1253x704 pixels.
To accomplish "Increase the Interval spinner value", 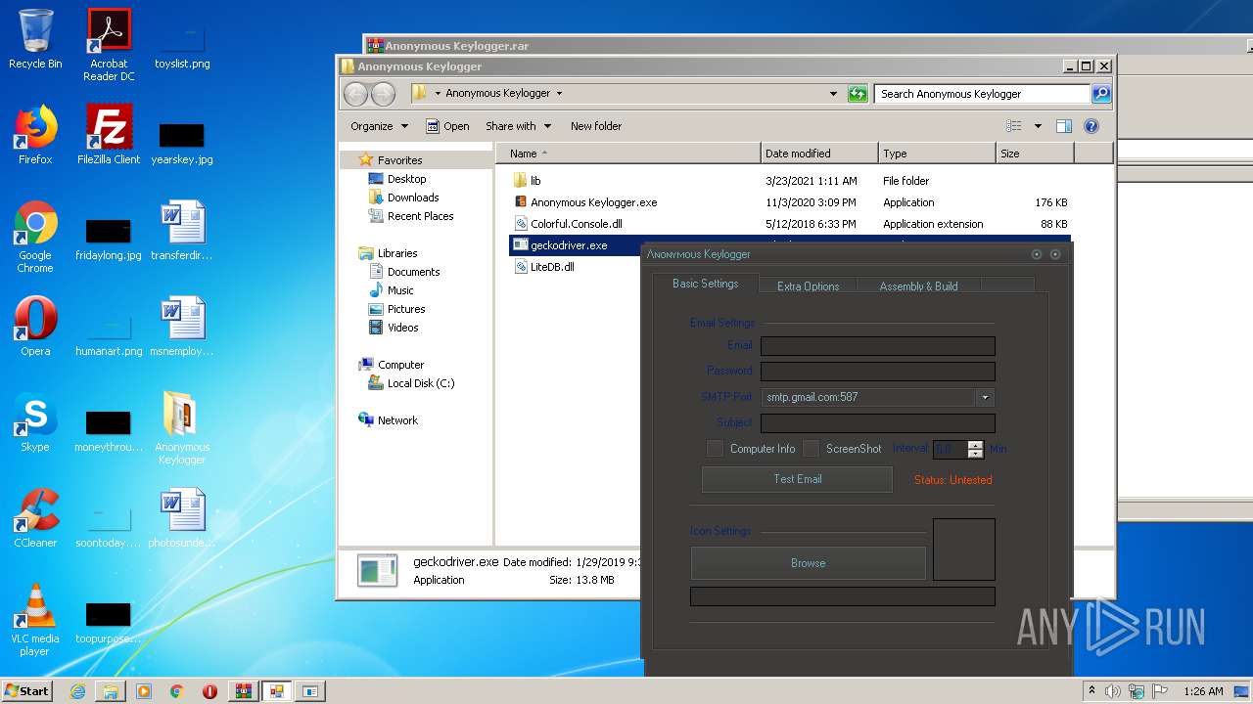I will pos(975,445).
